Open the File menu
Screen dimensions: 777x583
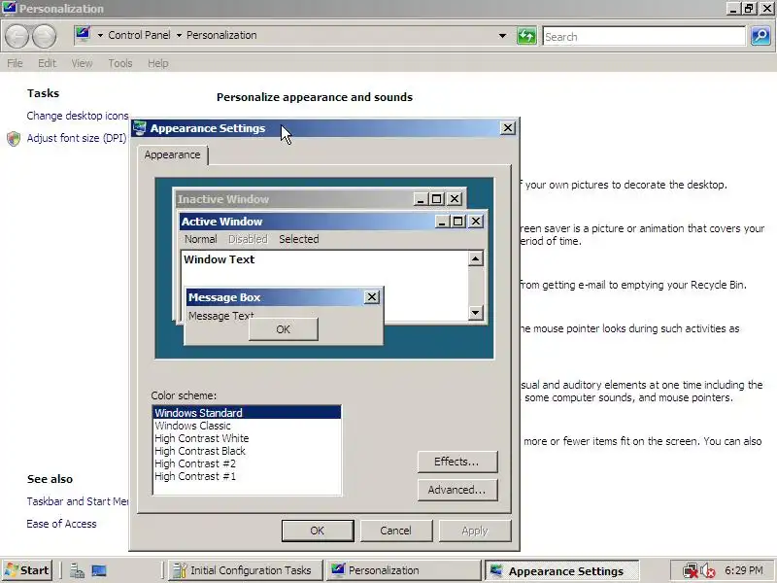pos(15,63)
